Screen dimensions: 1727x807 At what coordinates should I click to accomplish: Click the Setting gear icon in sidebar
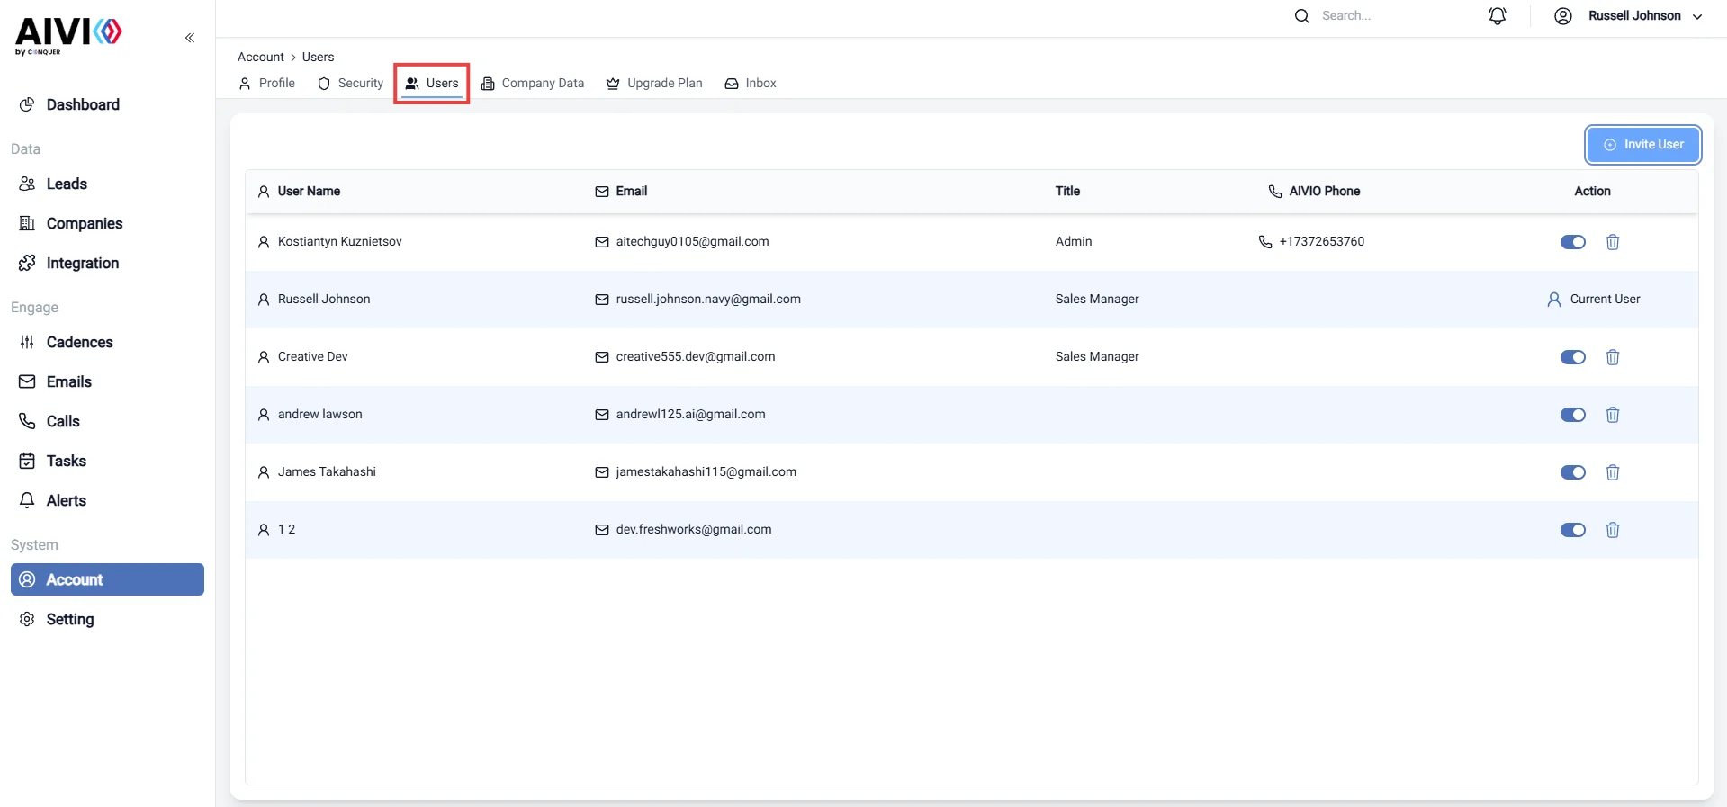coord(27,619)
